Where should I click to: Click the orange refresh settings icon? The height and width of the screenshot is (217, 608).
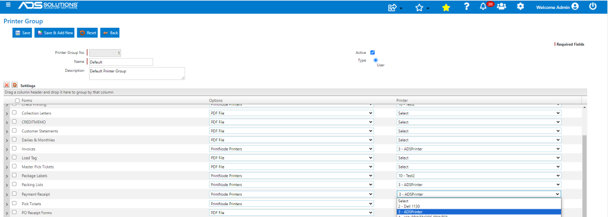(x=14, y=85)
